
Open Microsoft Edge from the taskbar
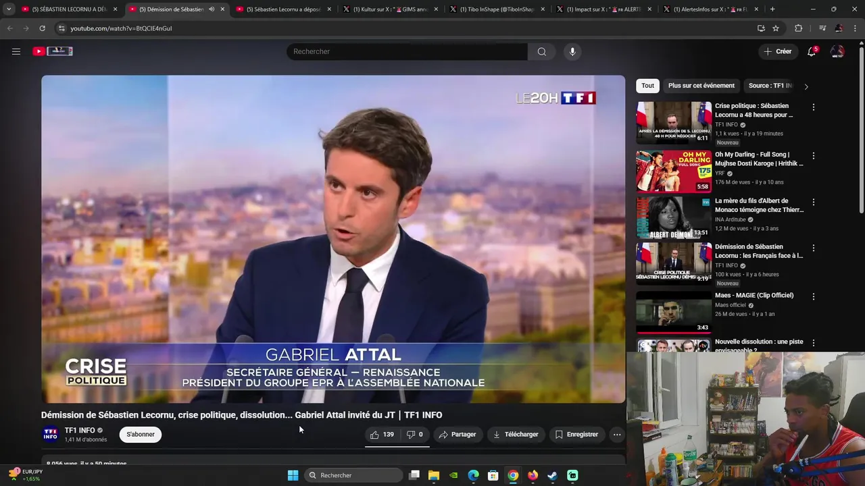pos(473,475)
